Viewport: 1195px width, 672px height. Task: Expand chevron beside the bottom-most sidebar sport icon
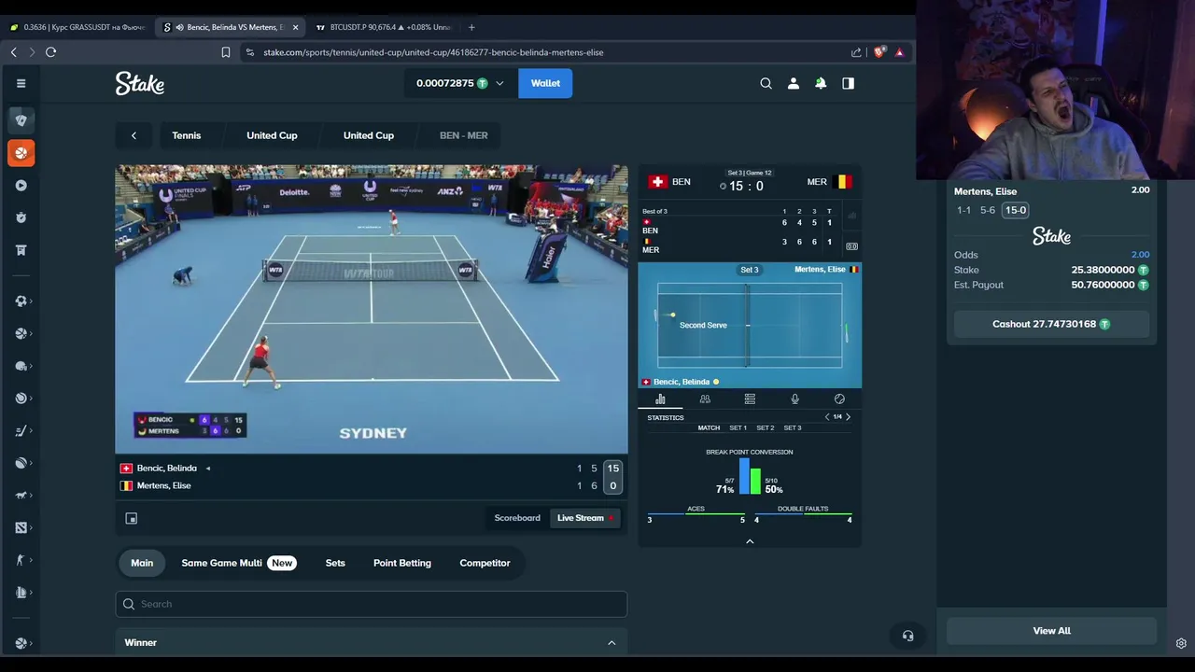point(32,643)
